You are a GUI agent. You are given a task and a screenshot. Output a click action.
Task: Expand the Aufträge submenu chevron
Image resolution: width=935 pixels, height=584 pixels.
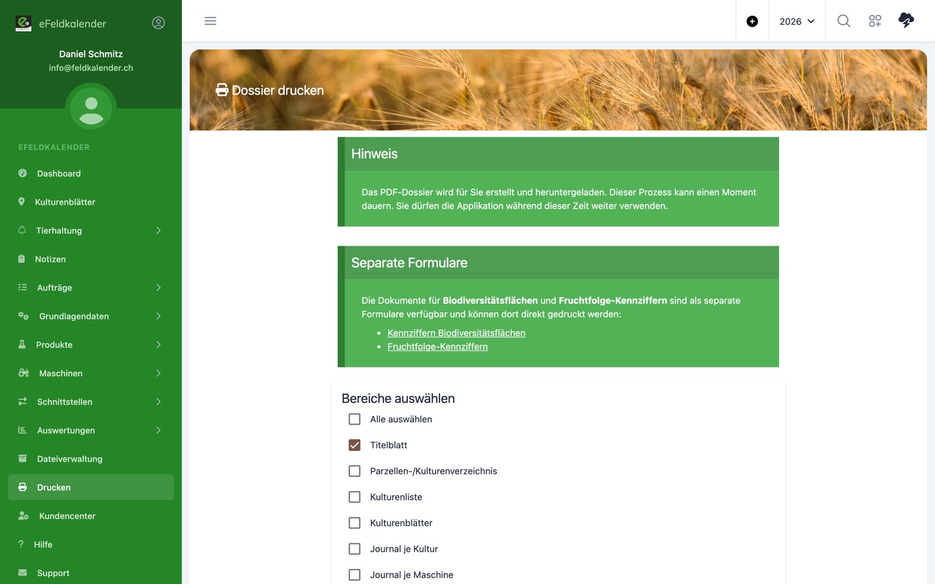tap(158, 287)
